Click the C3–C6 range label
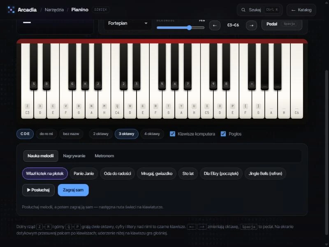This screenshot has width=329, height=247. (233, 25)
